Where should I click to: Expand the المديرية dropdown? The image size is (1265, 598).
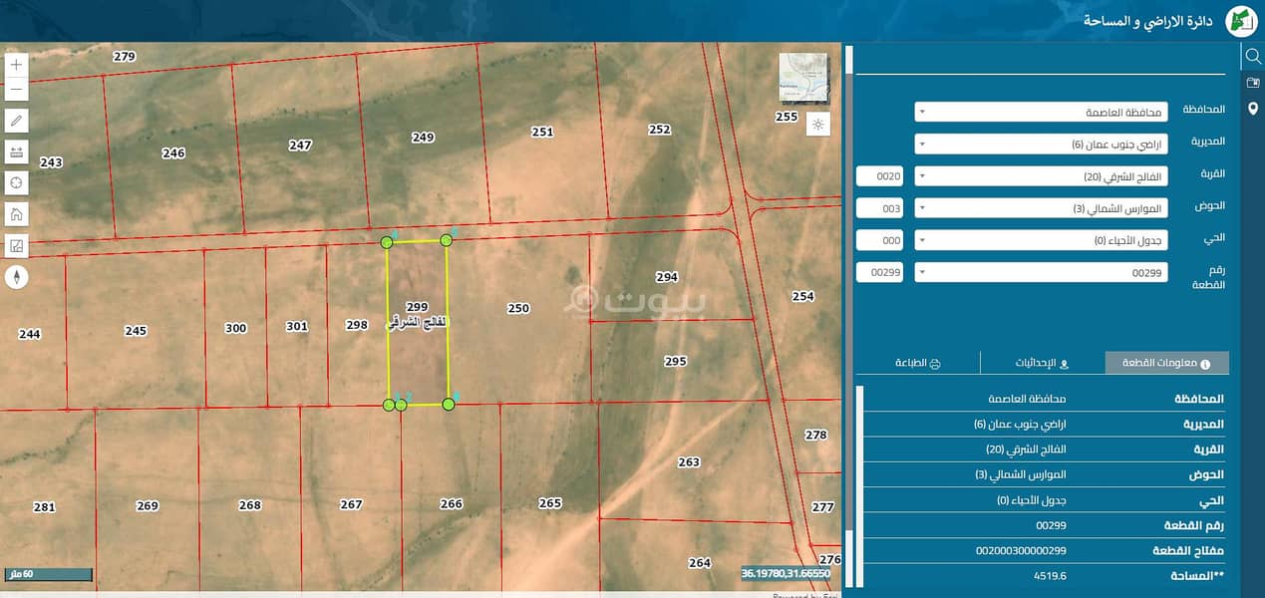pyautogui.click(x=1041, y=145)
